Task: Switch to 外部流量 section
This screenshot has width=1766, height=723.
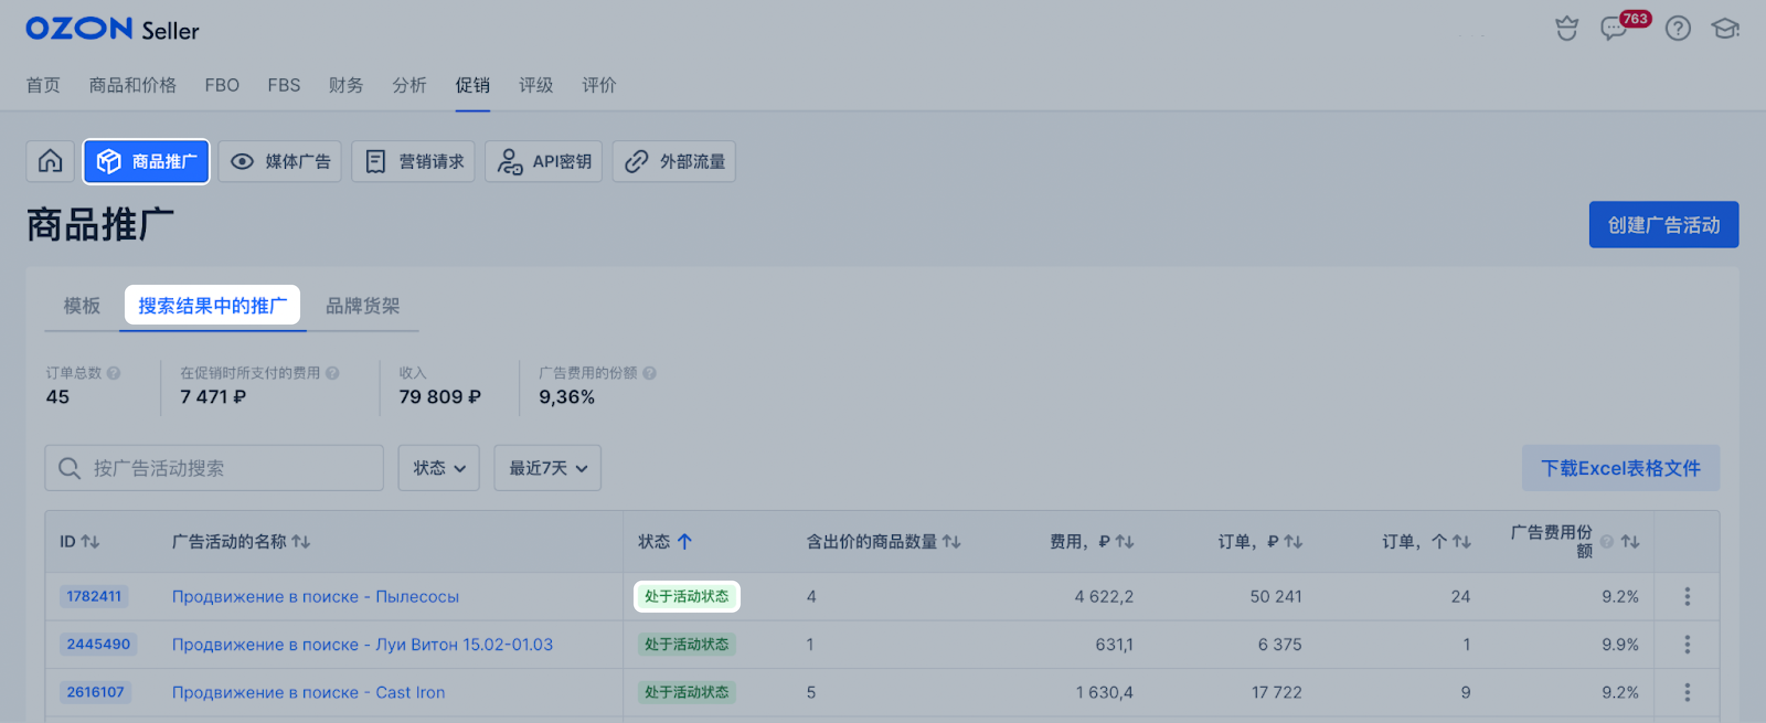Action: pyautogui.click(x=674, y=162)
